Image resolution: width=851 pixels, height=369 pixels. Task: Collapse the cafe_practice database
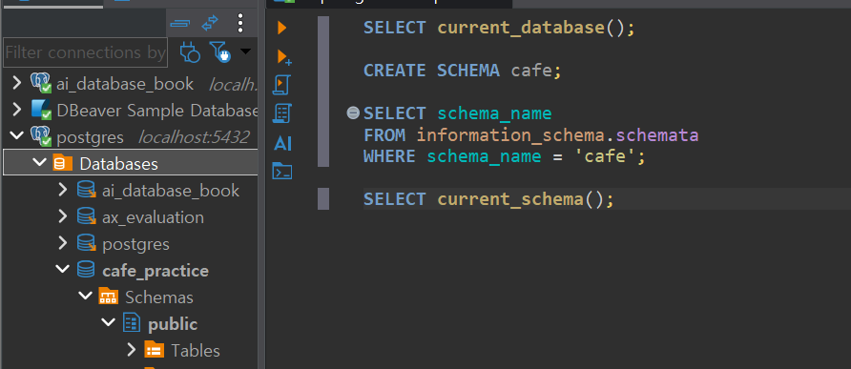pos(63,269)
